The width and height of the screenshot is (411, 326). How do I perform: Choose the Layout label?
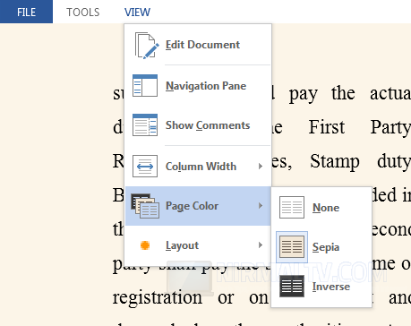(182, 245)
